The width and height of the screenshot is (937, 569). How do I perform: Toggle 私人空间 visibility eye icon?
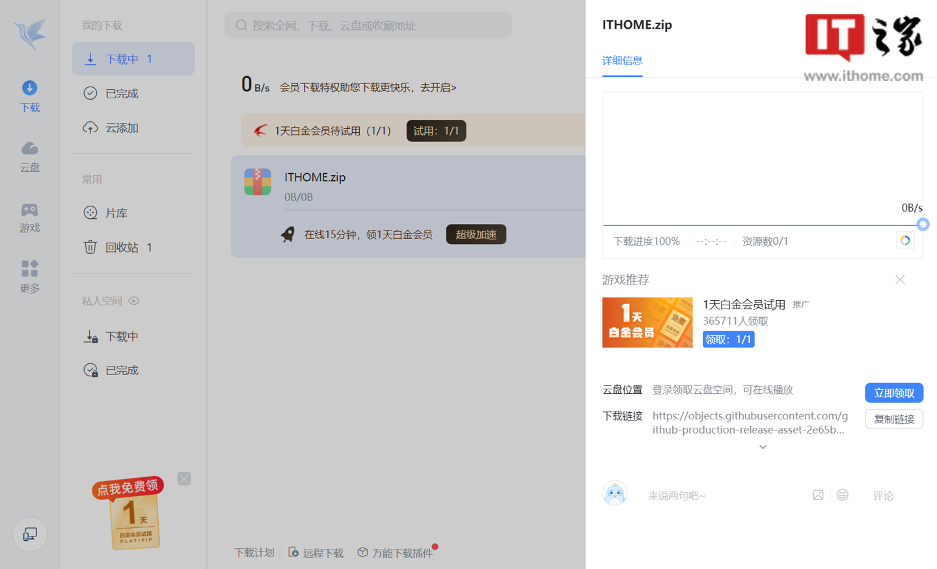click(134, 301)
